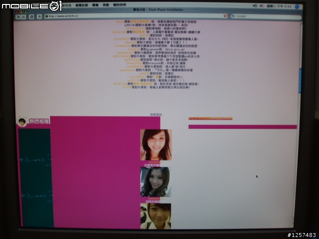
Task: Open the 輔助說明 menu
Action: click(120, 4)
